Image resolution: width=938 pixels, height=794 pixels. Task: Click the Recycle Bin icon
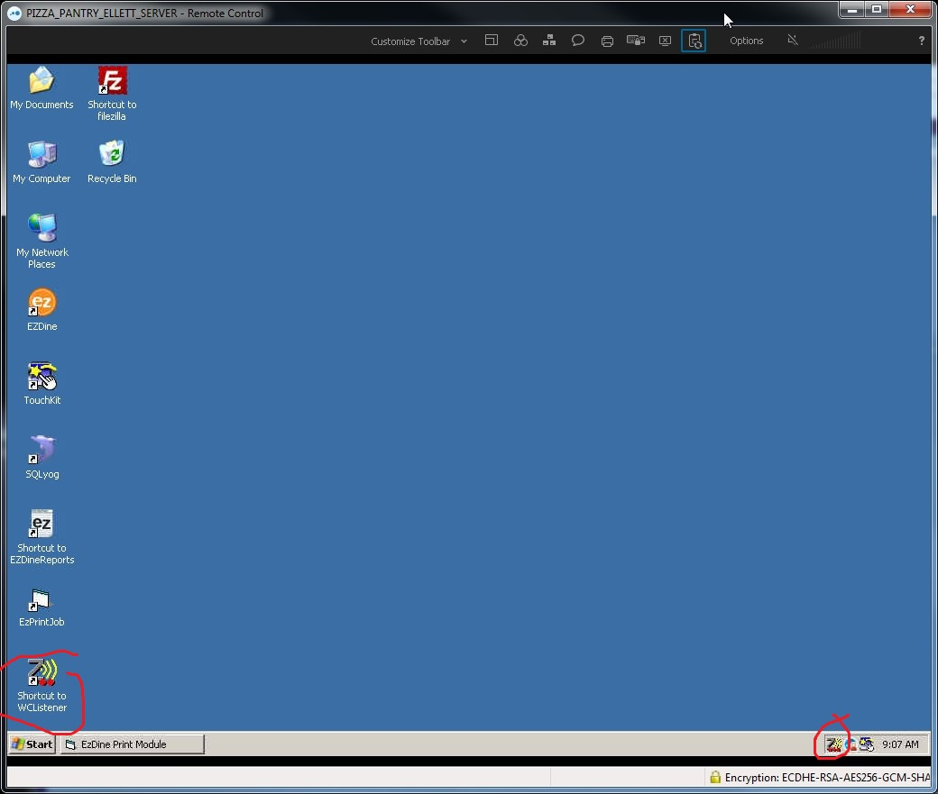[x=112, y=162]
